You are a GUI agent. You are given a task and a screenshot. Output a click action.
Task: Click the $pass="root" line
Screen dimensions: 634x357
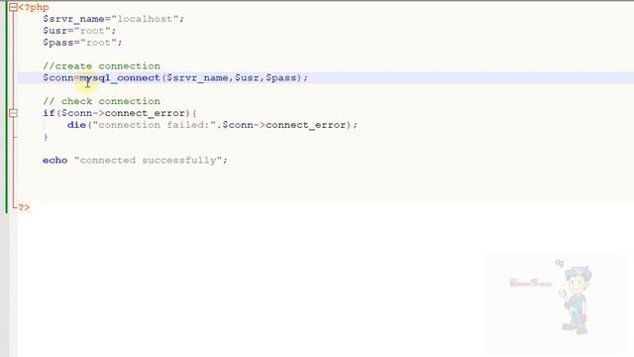[x=82, y=43]
